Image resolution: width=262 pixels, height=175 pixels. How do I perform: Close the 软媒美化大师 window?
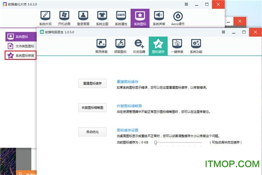(218, 4)
